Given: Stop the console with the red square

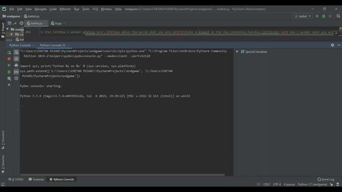Looking at the screenshot, I should (9, 59).
